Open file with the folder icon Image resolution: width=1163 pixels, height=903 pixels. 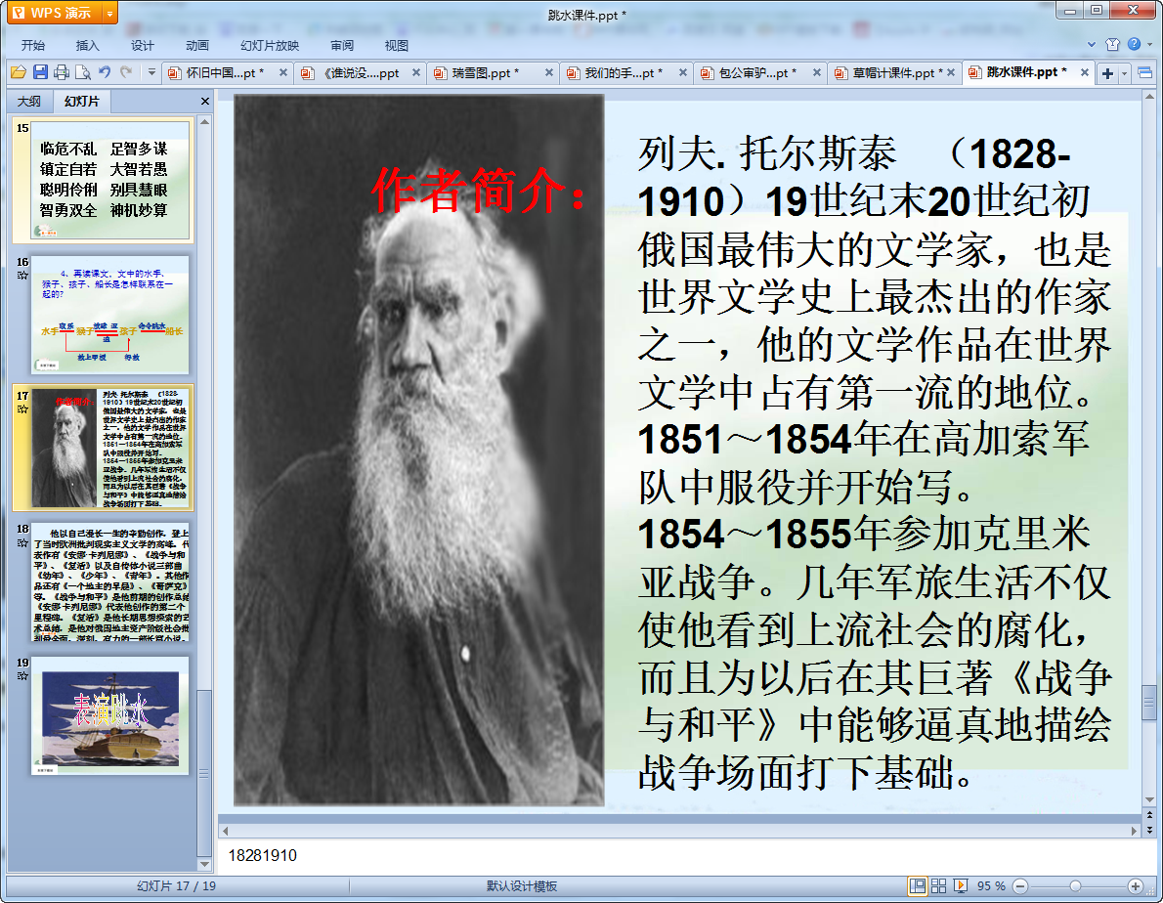(18, 72)
